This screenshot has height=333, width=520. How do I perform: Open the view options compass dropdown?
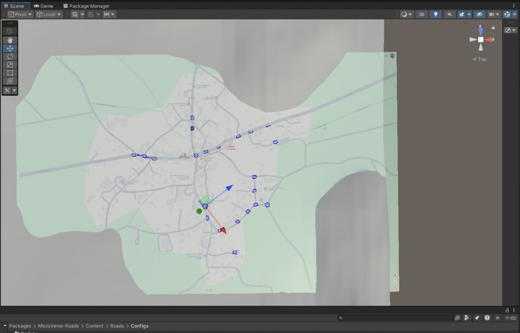tap(510, 30)
